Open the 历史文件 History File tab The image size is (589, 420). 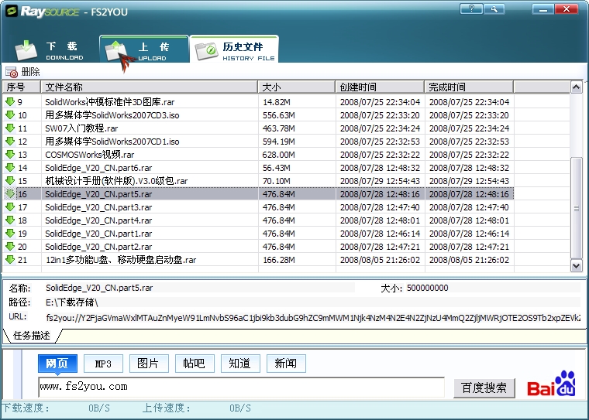tap(234, 50)
